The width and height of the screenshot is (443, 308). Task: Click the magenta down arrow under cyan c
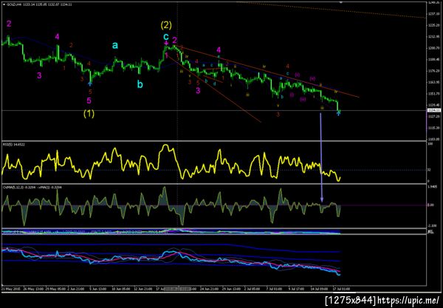click(x=166, y=44)
